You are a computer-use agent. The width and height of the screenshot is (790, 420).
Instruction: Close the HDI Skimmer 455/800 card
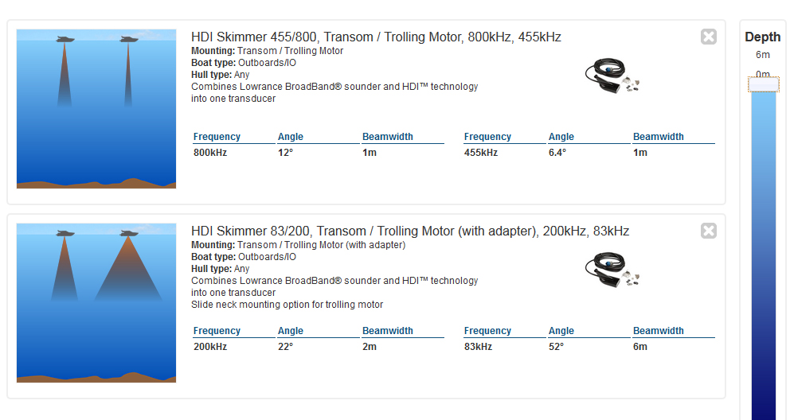[x=708, y=37]
